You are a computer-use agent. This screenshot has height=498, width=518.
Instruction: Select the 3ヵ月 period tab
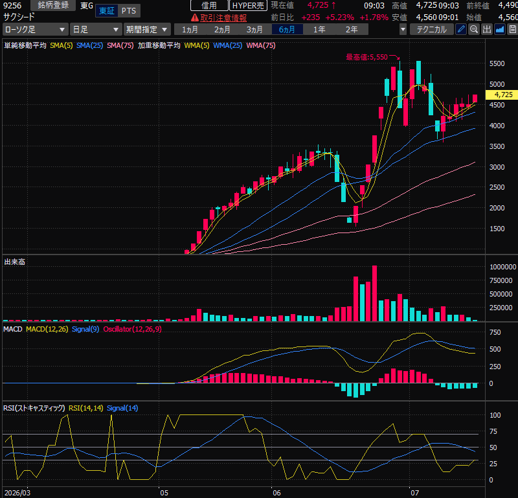pyautogui.click(x=254, y=29)
